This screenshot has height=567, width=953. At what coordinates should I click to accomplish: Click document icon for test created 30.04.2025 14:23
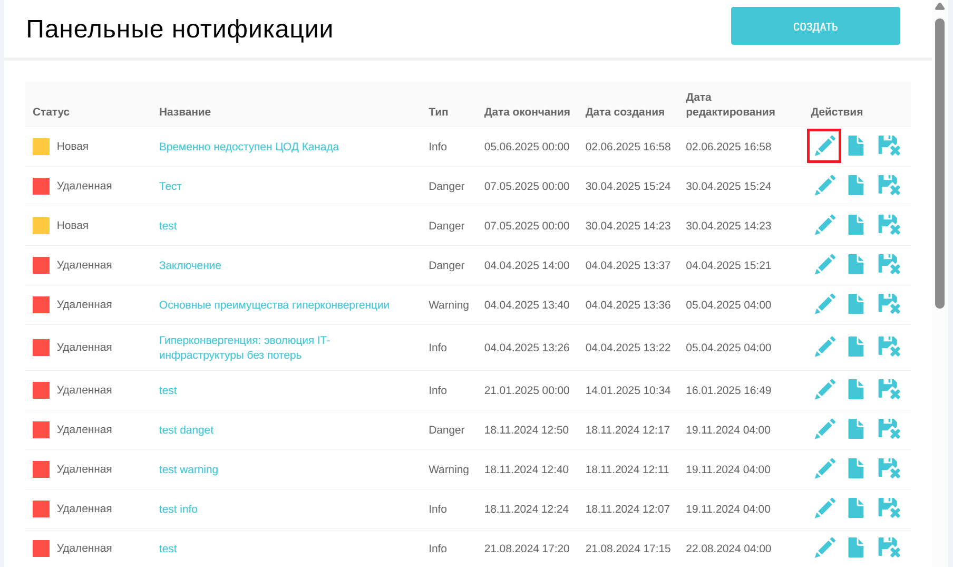[856, 225]
